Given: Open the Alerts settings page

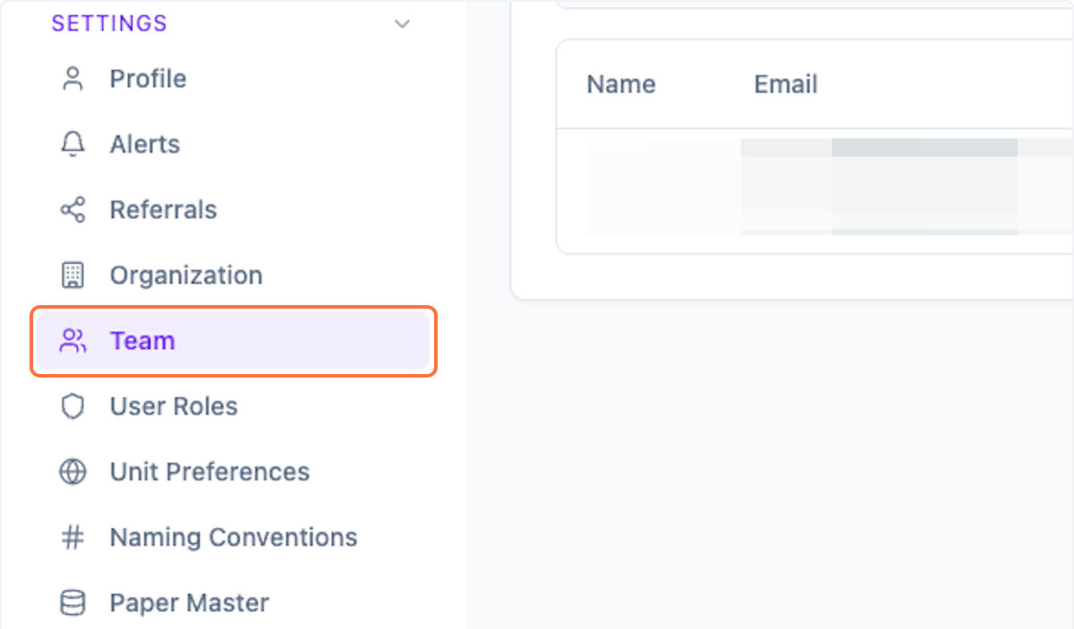Looking at the screenshot, I should pyautogui.click(x=144, y=144).
